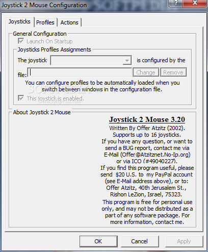The height and width of the screenshot is (252, 208).
Task: Open the Profiles tab
Action: point(45,22)
